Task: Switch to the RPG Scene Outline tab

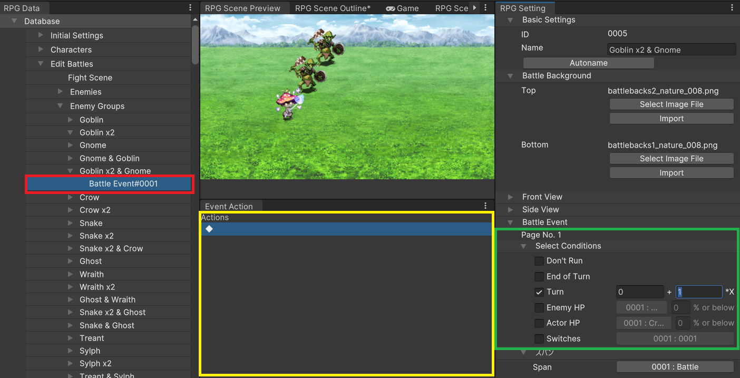Action: pos(333,8)
